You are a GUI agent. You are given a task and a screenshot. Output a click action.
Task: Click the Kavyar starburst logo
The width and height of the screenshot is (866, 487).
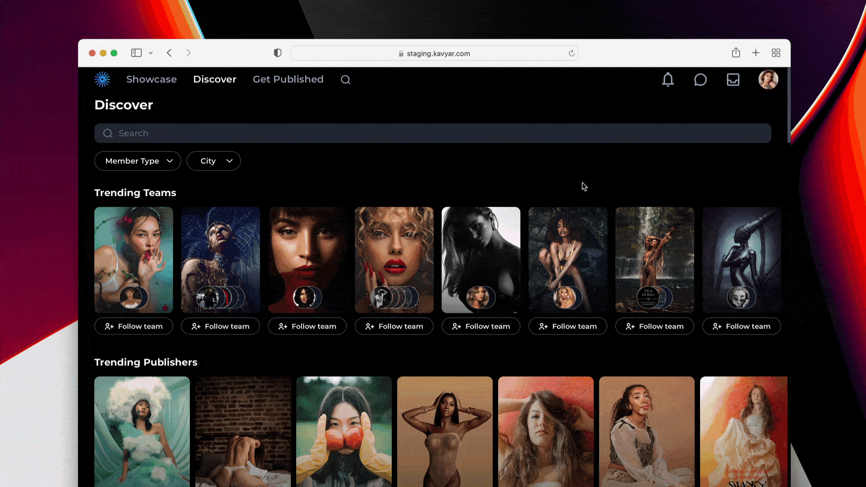click(102, 79)
